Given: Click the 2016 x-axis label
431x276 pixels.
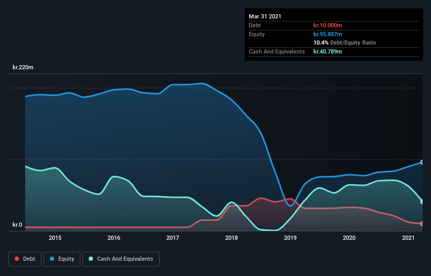Looking at the screenshot, I should coord(114,238).
